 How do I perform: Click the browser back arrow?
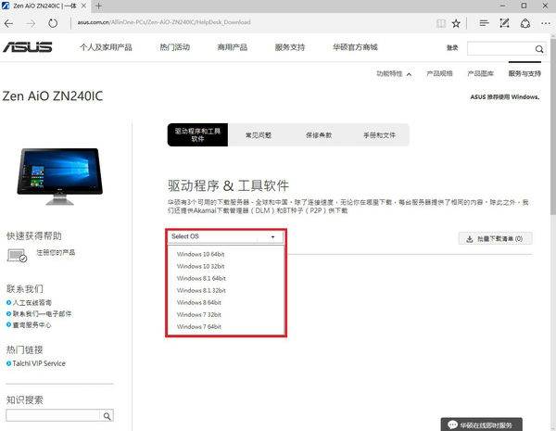click(x=11, y=20)
